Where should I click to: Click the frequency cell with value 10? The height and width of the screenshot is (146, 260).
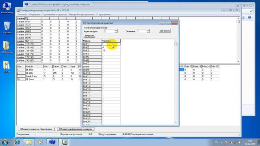(x=111, y=50)
